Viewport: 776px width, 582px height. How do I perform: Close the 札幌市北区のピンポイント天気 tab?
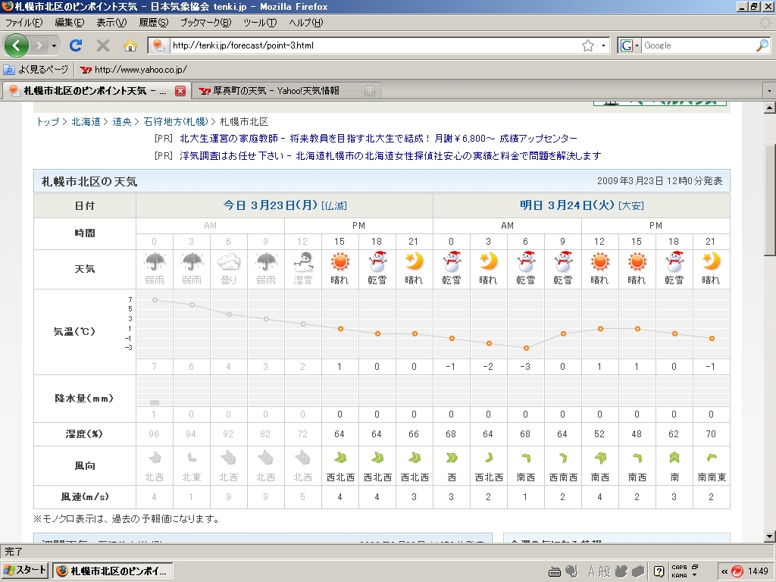point(180,91)
